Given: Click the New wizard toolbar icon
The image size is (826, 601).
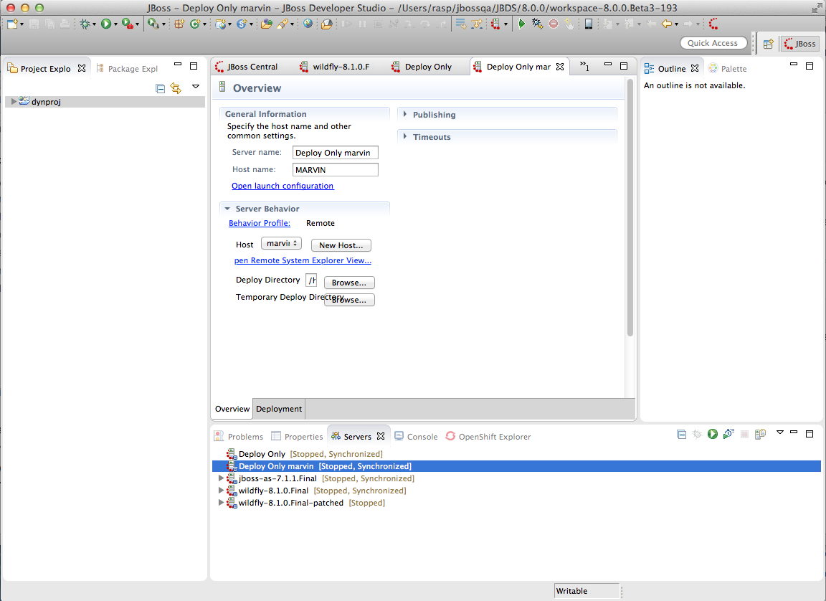Looking at the screenshot, I should (12, 24).
